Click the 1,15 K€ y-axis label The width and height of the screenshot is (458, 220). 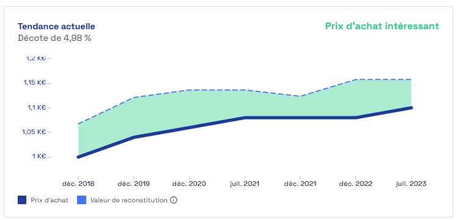[35, 83]
